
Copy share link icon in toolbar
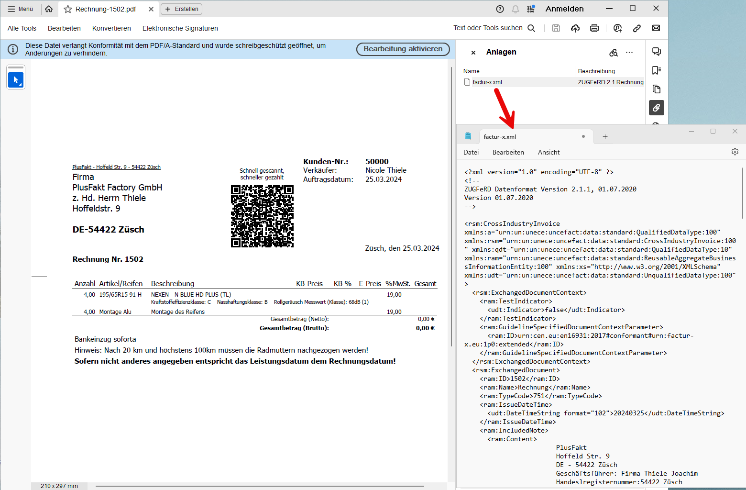click(x=637, y=28)
